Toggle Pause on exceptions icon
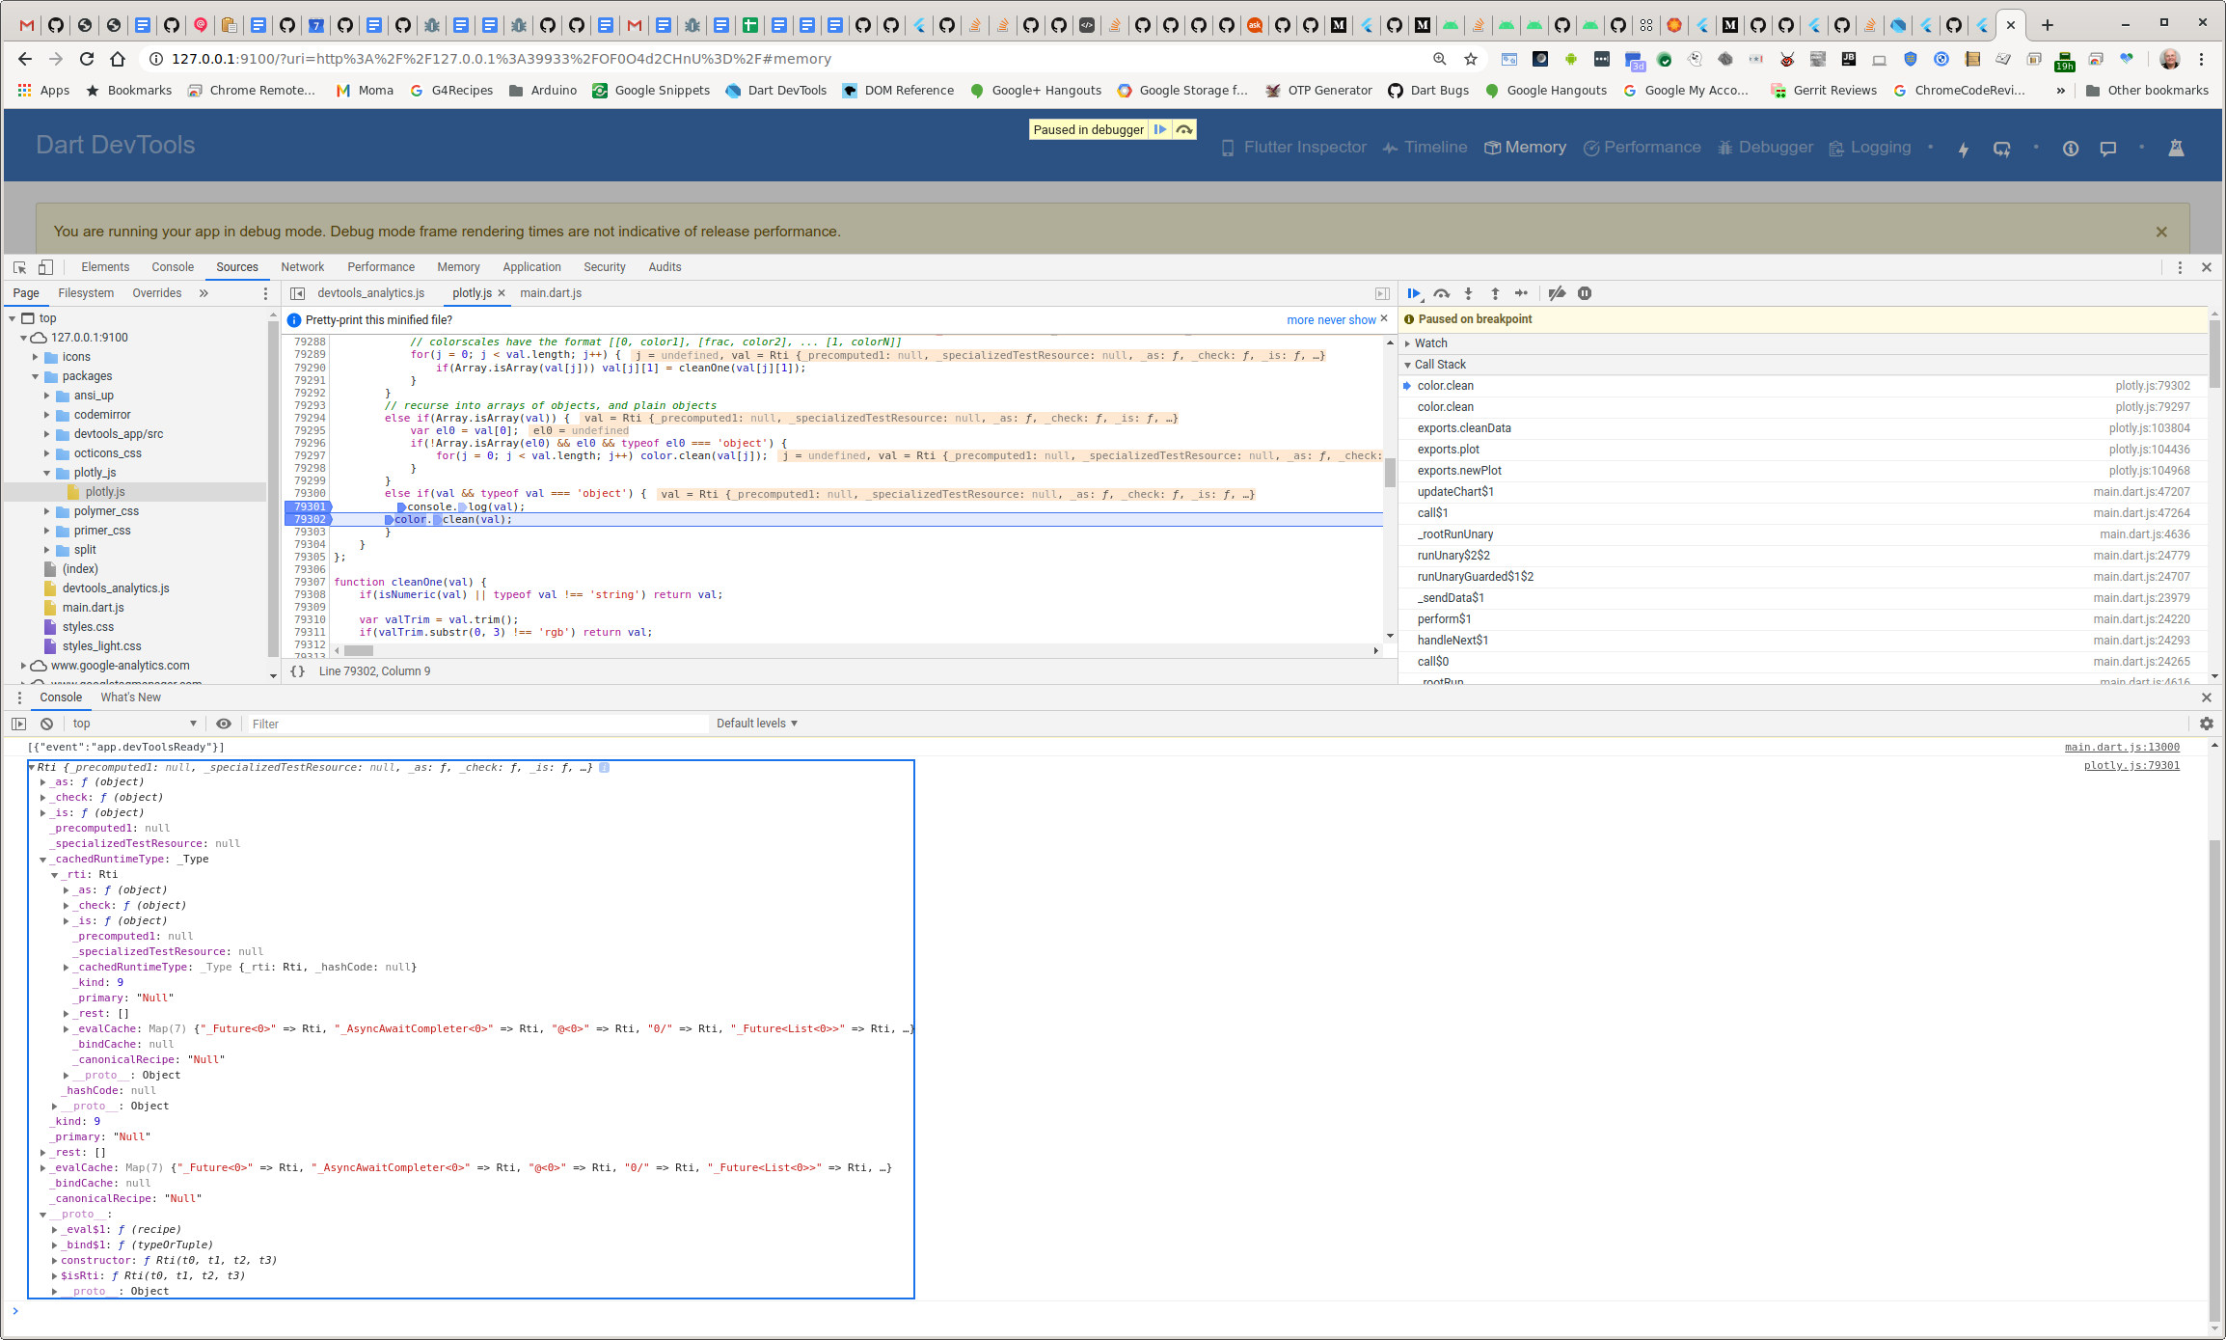Screen dimensions: 2226x1340 click(x=1584, y=293)
